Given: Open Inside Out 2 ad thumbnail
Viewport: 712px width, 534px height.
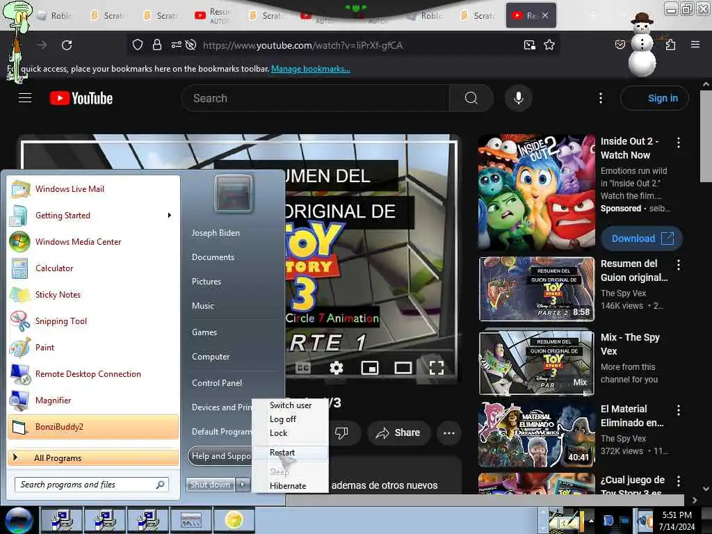Looking at the screenshot, I should click(x=537, y=192).
